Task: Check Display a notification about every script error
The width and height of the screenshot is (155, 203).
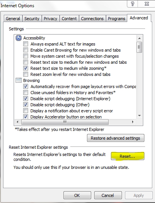Action: point(25,111)
